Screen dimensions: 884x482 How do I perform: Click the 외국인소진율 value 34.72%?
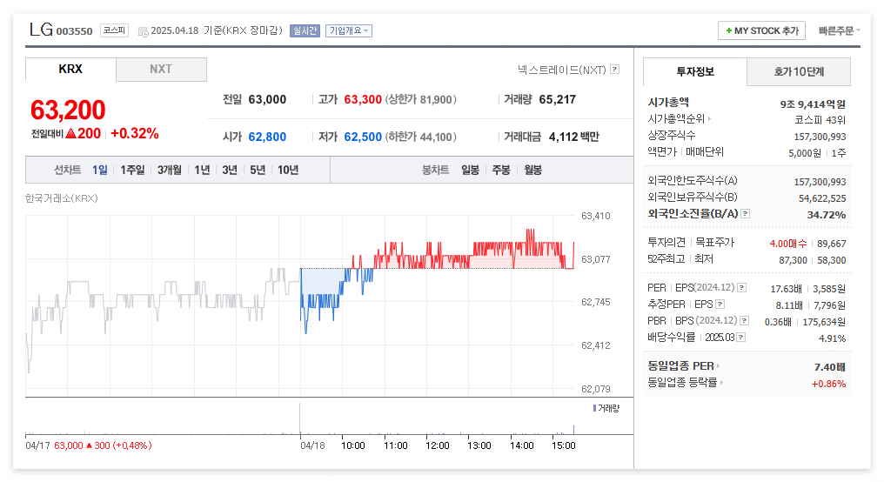[x=827, y=215]
